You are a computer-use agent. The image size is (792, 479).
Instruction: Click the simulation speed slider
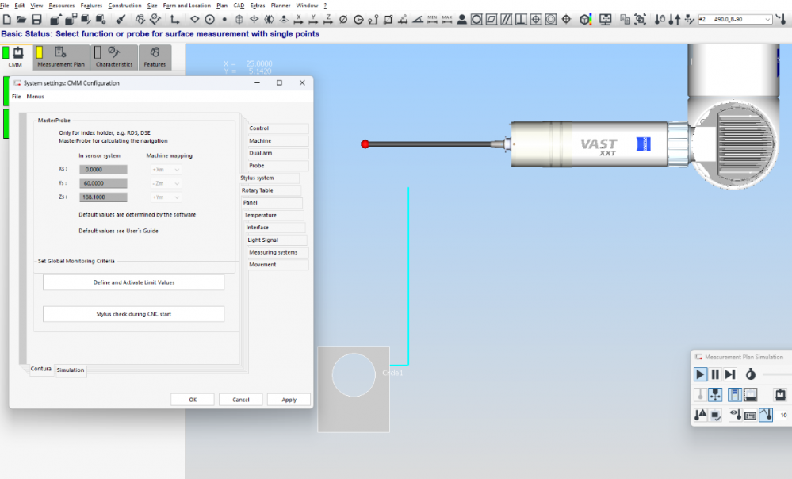point(777,374)
